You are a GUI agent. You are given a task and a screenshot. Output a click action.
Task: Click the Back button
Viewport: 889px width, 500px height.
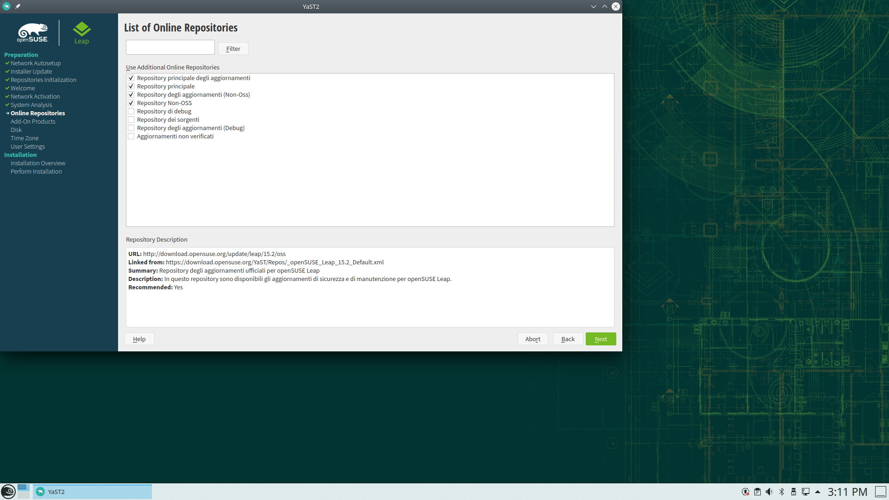click(568, 339)
